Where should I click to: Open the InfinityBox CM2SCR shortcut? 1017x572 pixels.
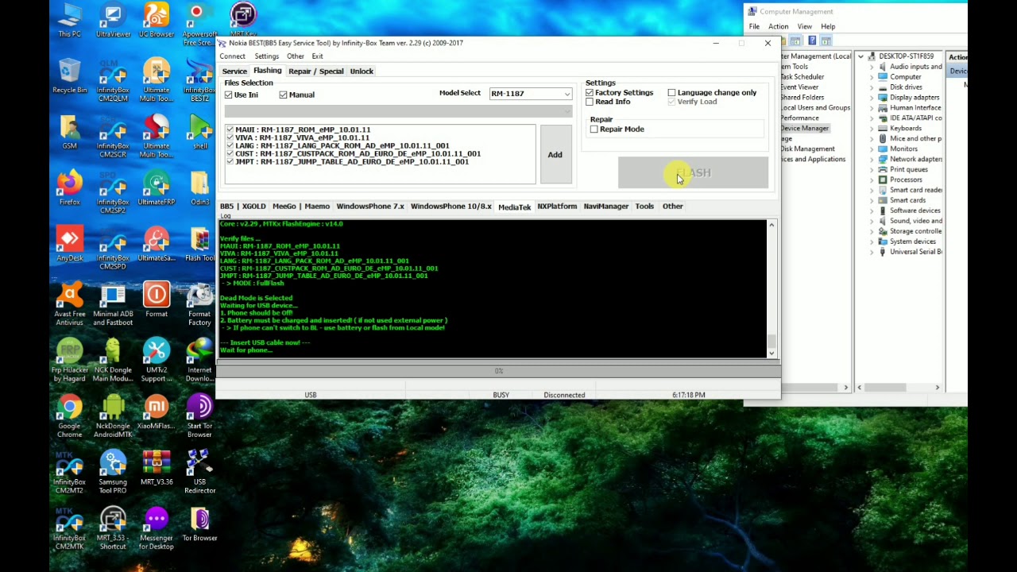click(113, 136)
